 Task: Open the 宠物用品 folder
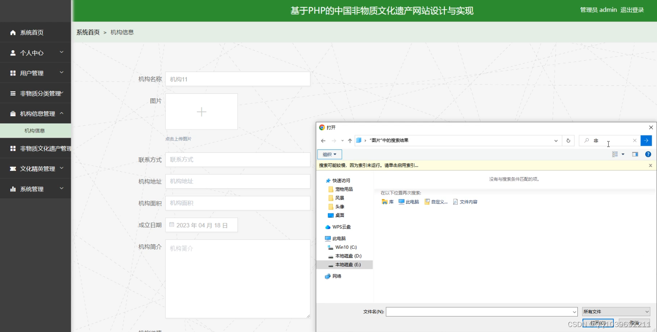coord(344,189)
